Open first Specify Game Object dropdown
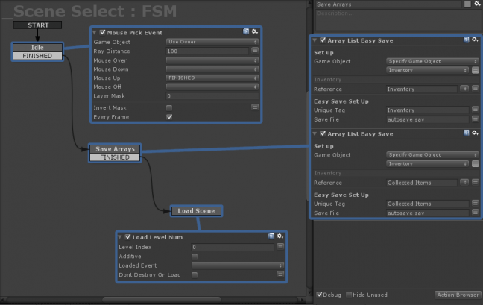This screenshot has height=305, width=483. (x=432, y=61)
